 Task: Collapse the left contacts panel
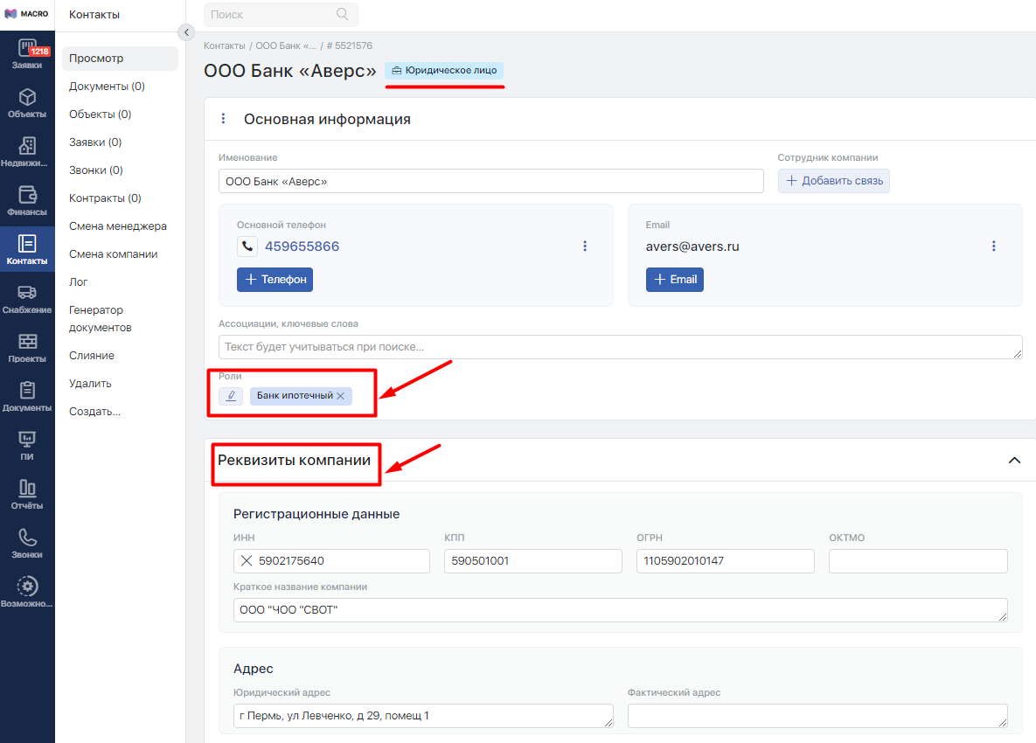185,32
